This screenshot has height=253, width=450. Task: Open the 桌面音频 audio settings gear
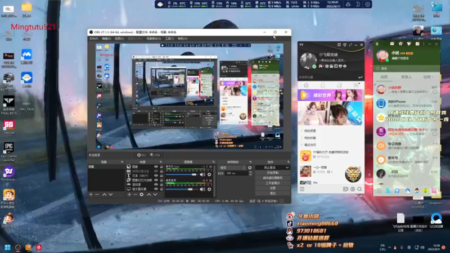tap(209, 189)
